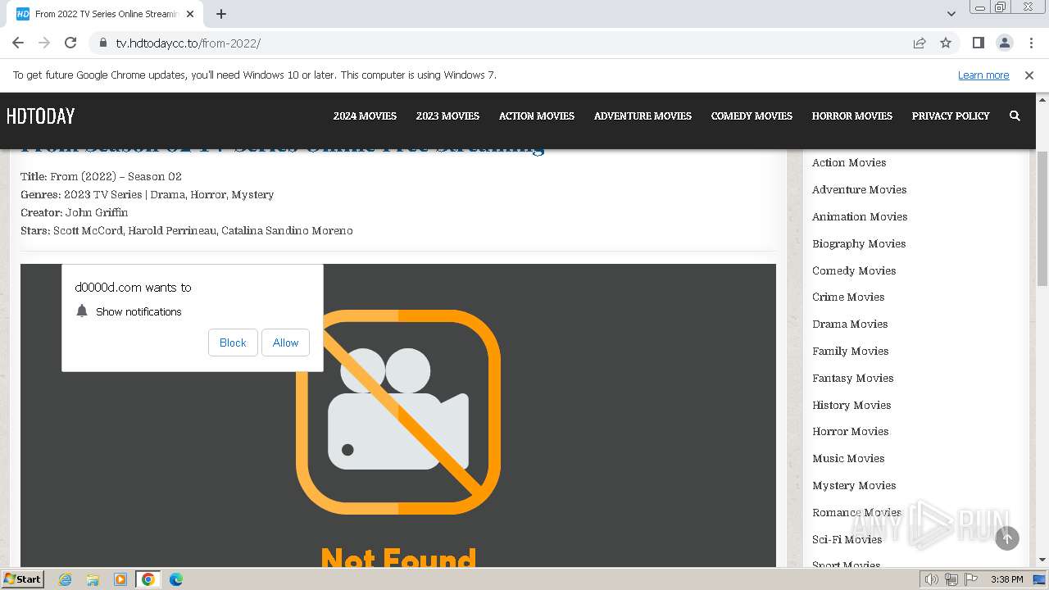1049x590 pixels.
Task: Click the browser back arrow
Action: 18,43
